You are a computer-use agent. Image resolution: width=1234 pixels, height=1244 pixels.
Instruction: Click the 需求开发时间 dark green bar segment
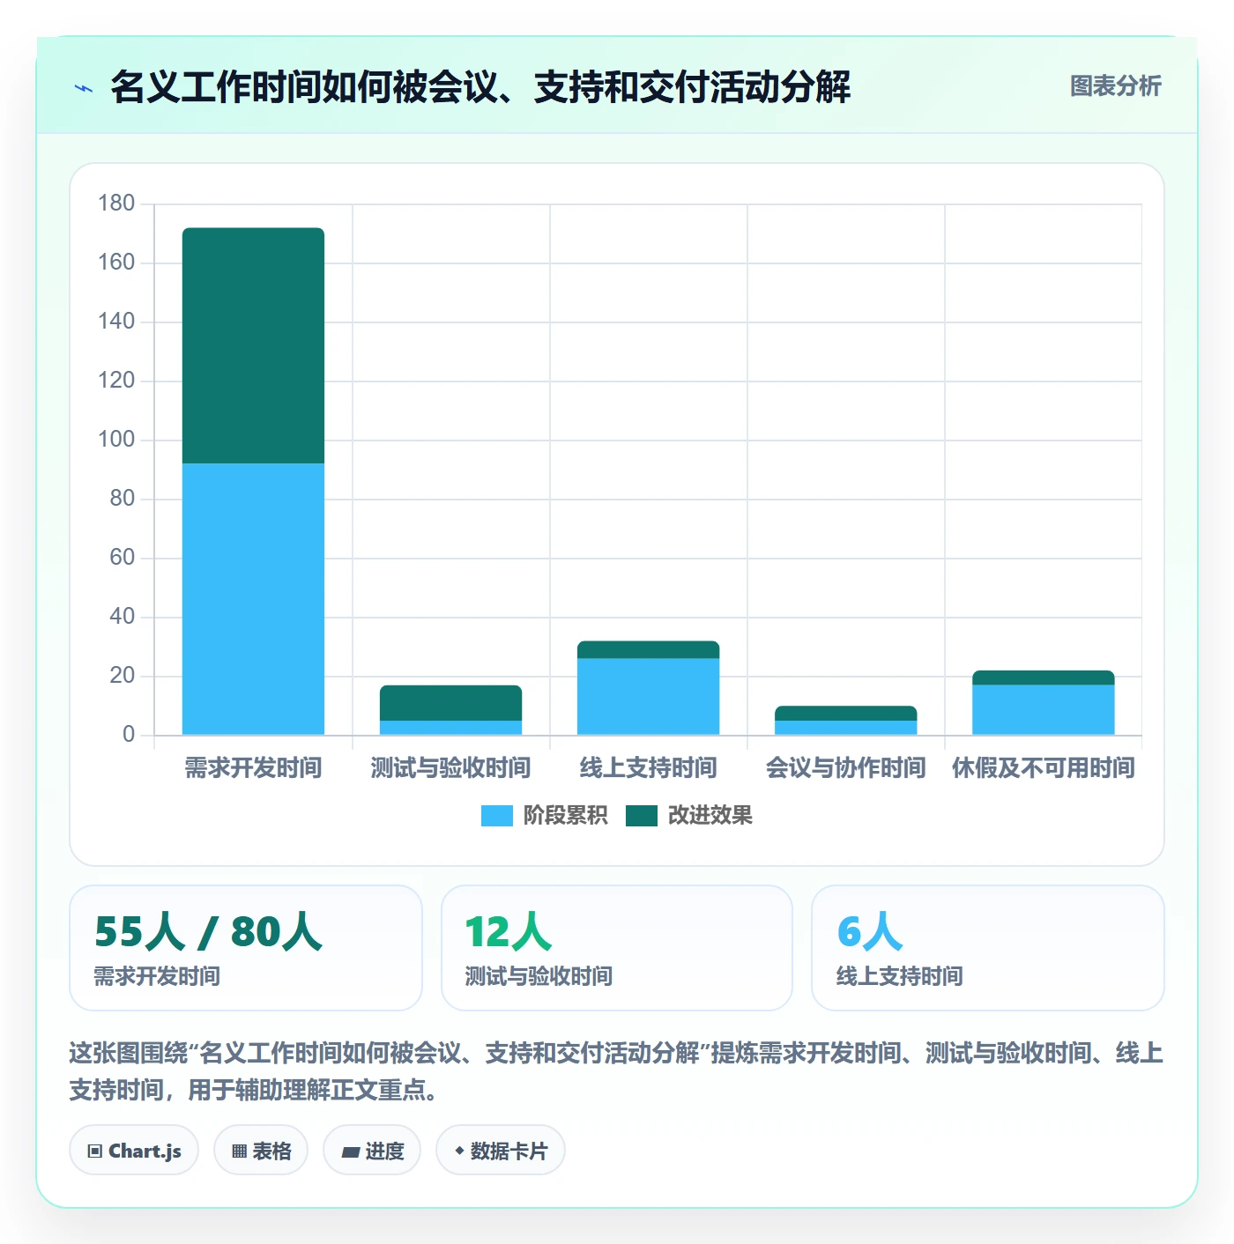pos(253,345)
